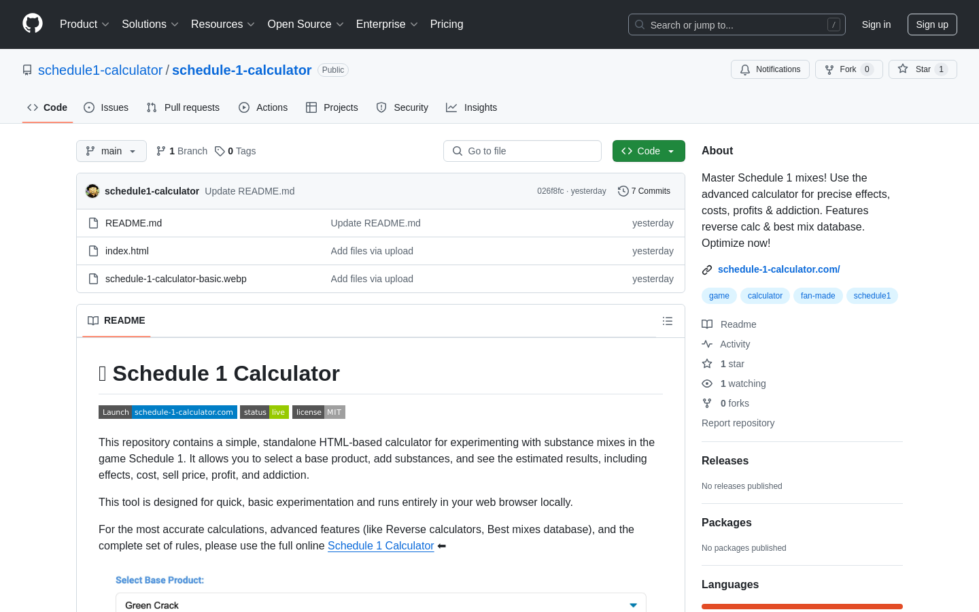Click the pulse icon beside Activity
The image size is (979, 612).
[x=707, y=344]
